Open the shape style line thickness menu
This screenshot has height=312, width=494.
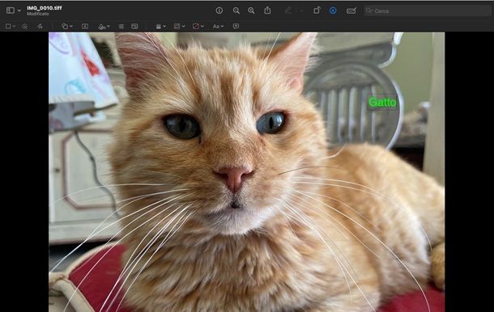tap(160, 27)
